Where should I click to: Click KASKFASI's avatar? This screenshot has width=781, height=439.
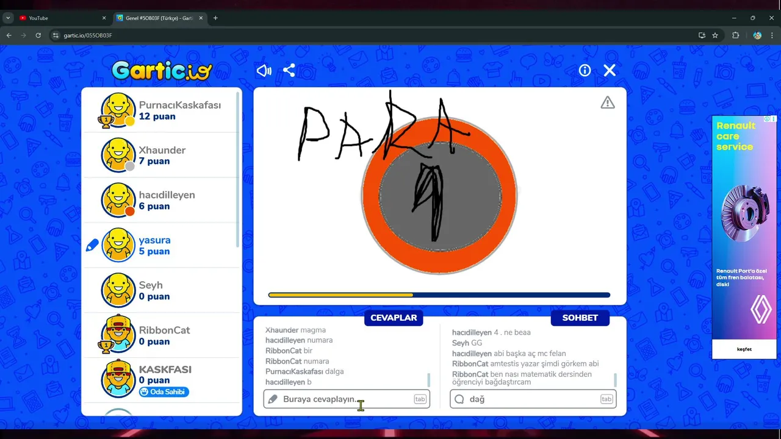118,379
